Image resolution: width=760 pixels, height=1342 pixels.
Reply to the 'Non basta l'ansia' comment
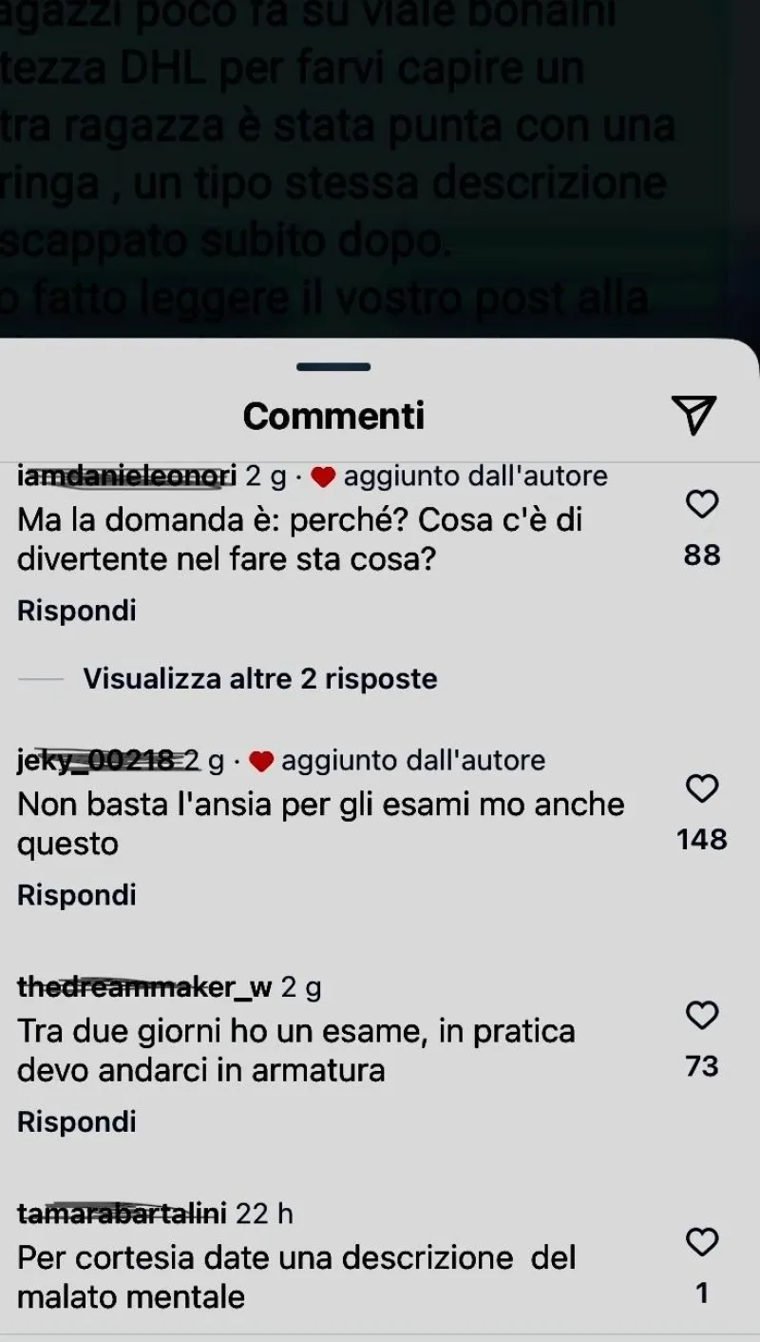[x=77, y=895]
